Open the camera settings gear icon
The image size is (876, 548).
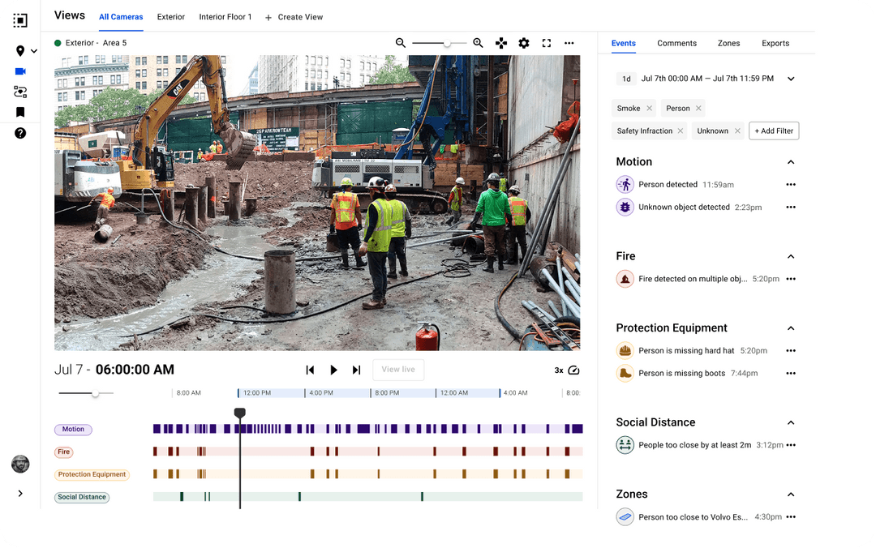point(524,43)
